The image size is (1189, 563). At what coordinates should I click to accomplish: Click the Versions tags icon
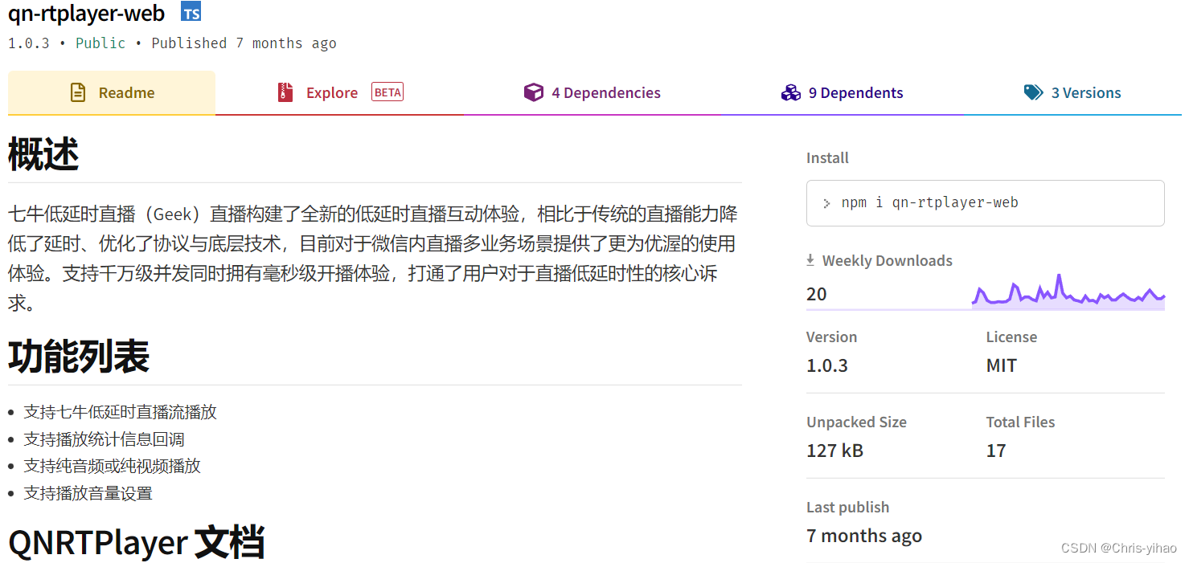pyautogui.click(x=1034, y=92)
